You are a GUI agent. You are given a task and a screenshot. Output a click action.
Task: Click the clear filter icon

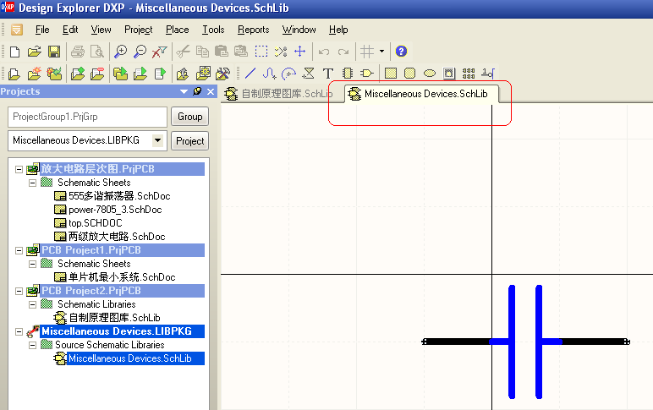pyautogui.click(x=159, y=52)
